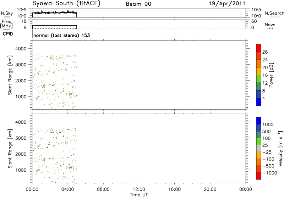Click the '28' Power colorbar tick label
The height and width of the screenshot is (197, 284).
pyautogui.click(x=265, y=52)
